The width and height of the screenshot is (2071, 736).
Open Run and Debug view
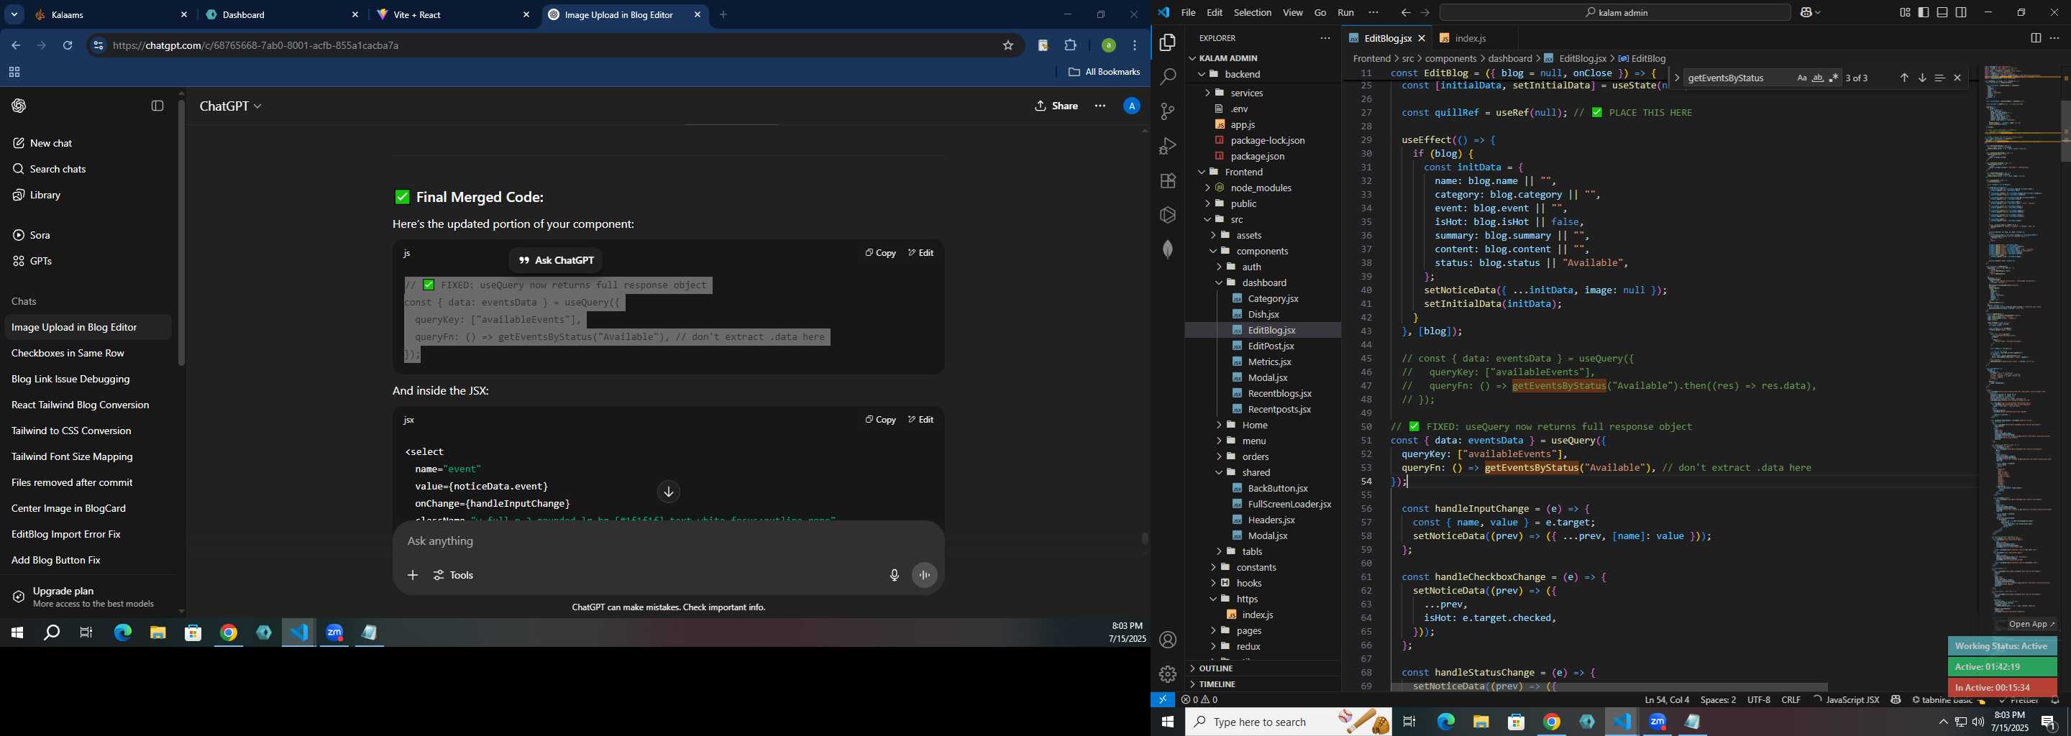(1167, 146)
